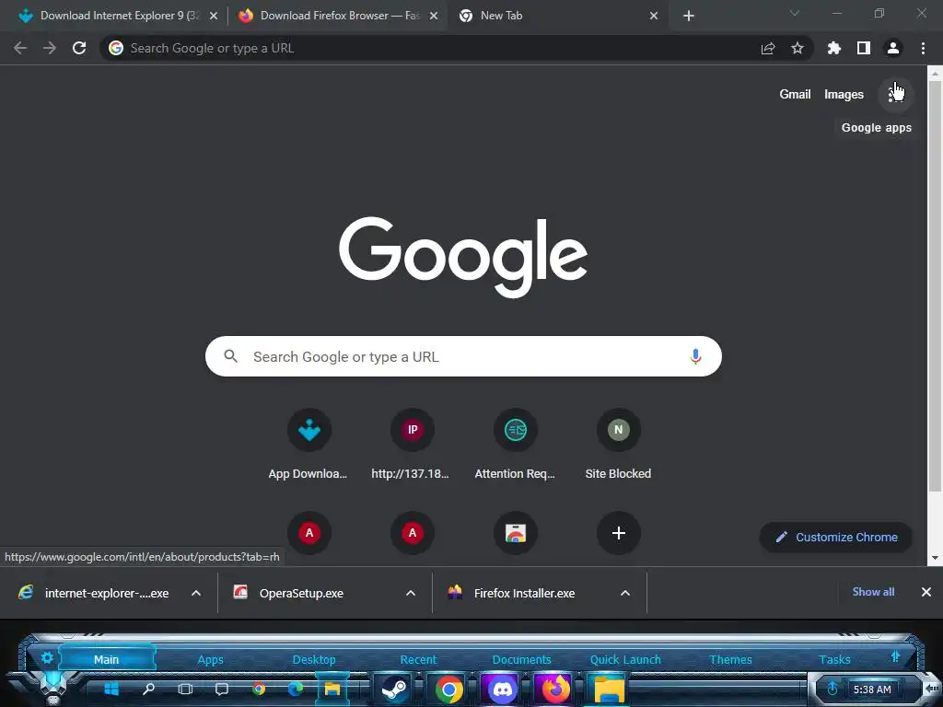This screenshot has width=943, height=707.
Task: Toggle the side panel icon
Action: point(864,48)
